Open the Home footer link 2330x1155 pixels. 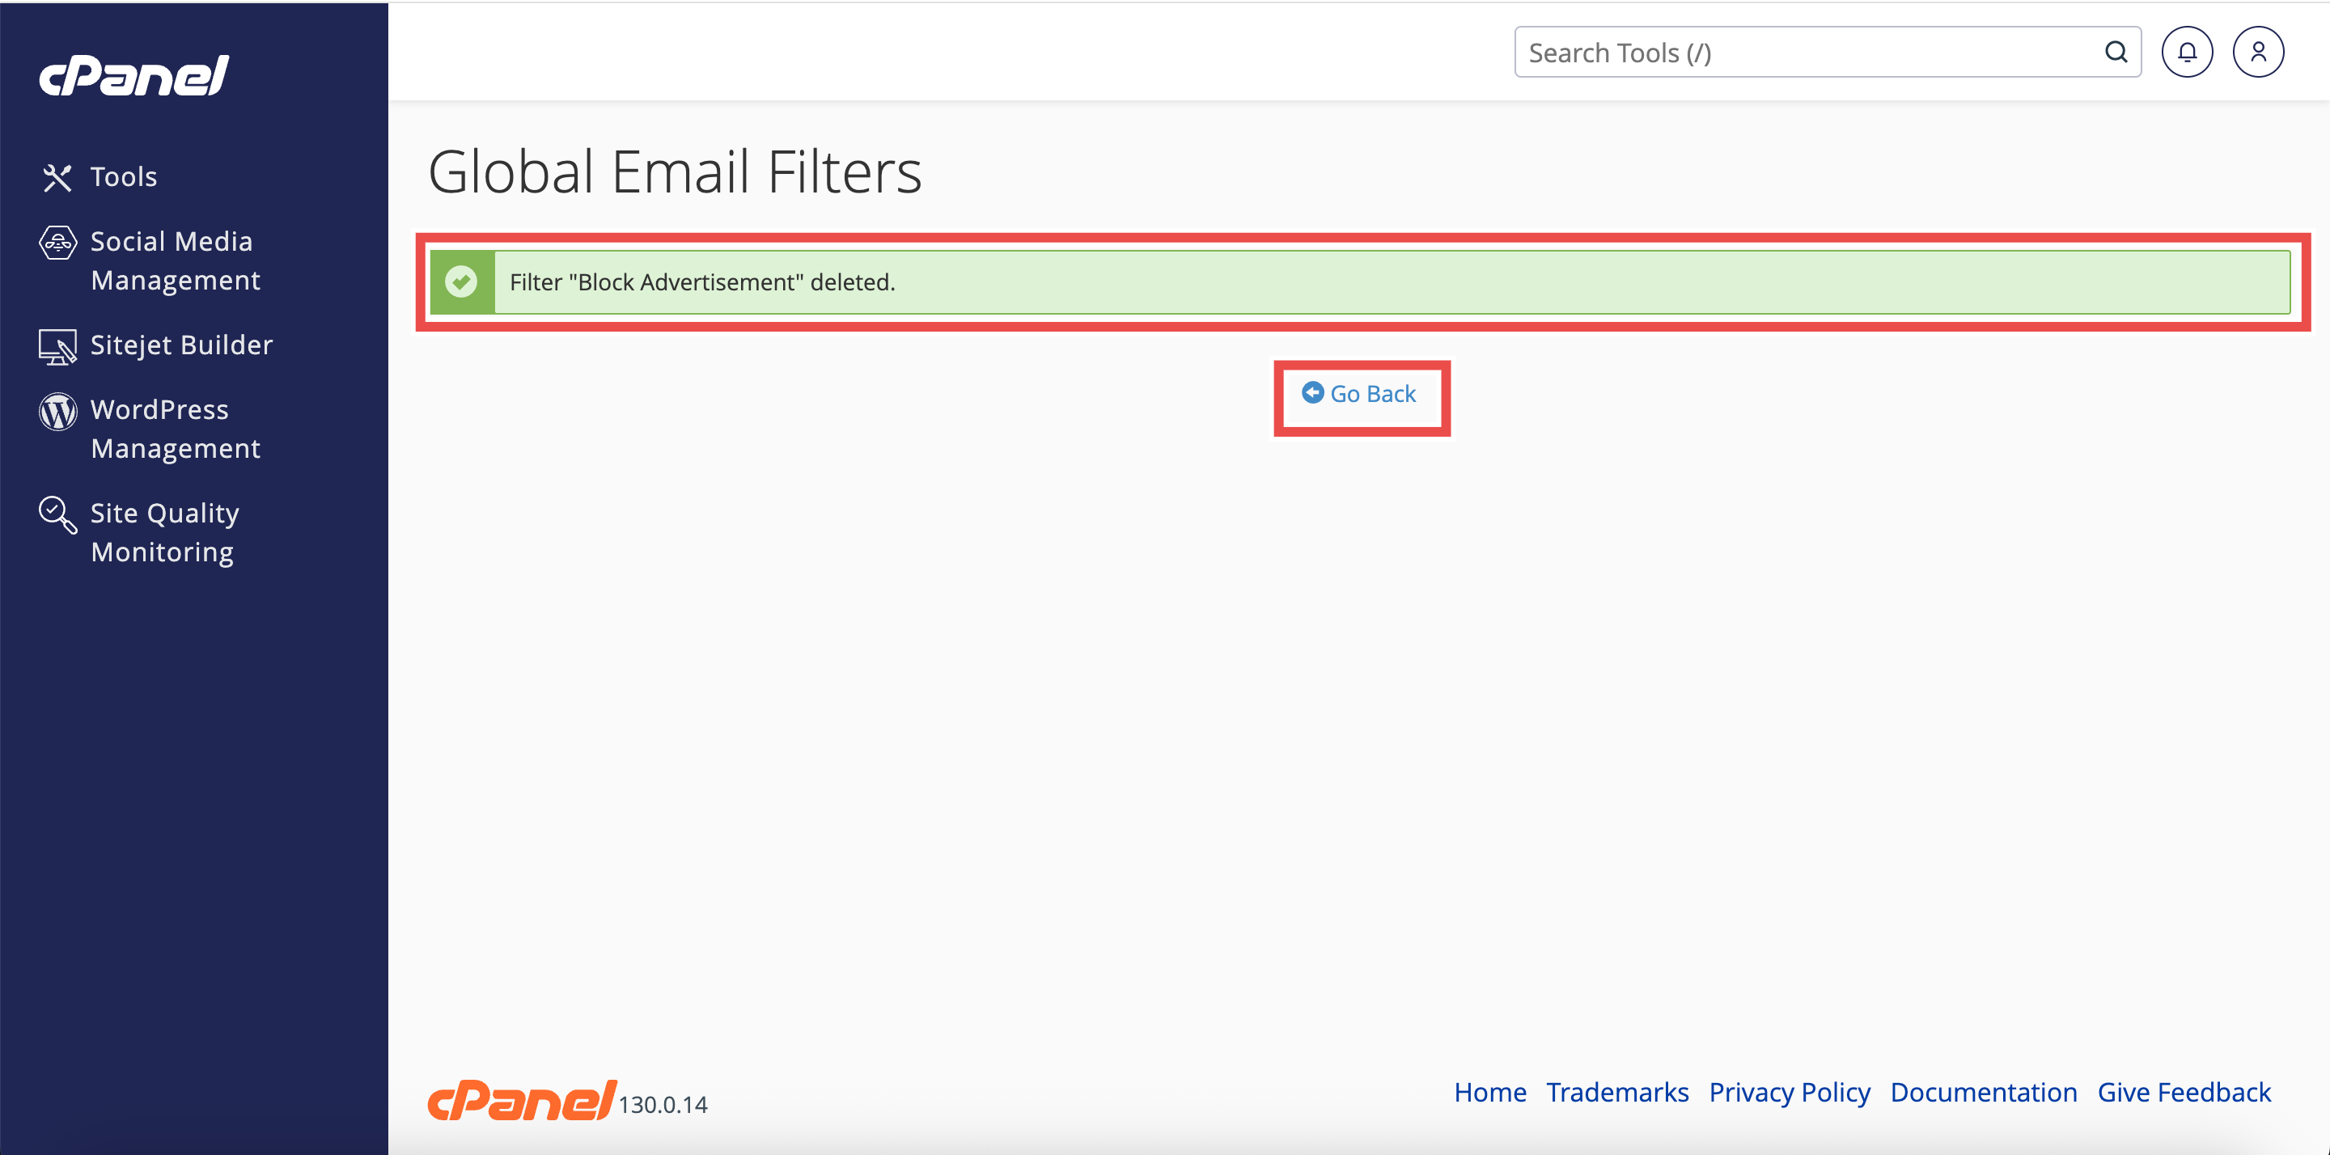click(x=1489, y=1092)
